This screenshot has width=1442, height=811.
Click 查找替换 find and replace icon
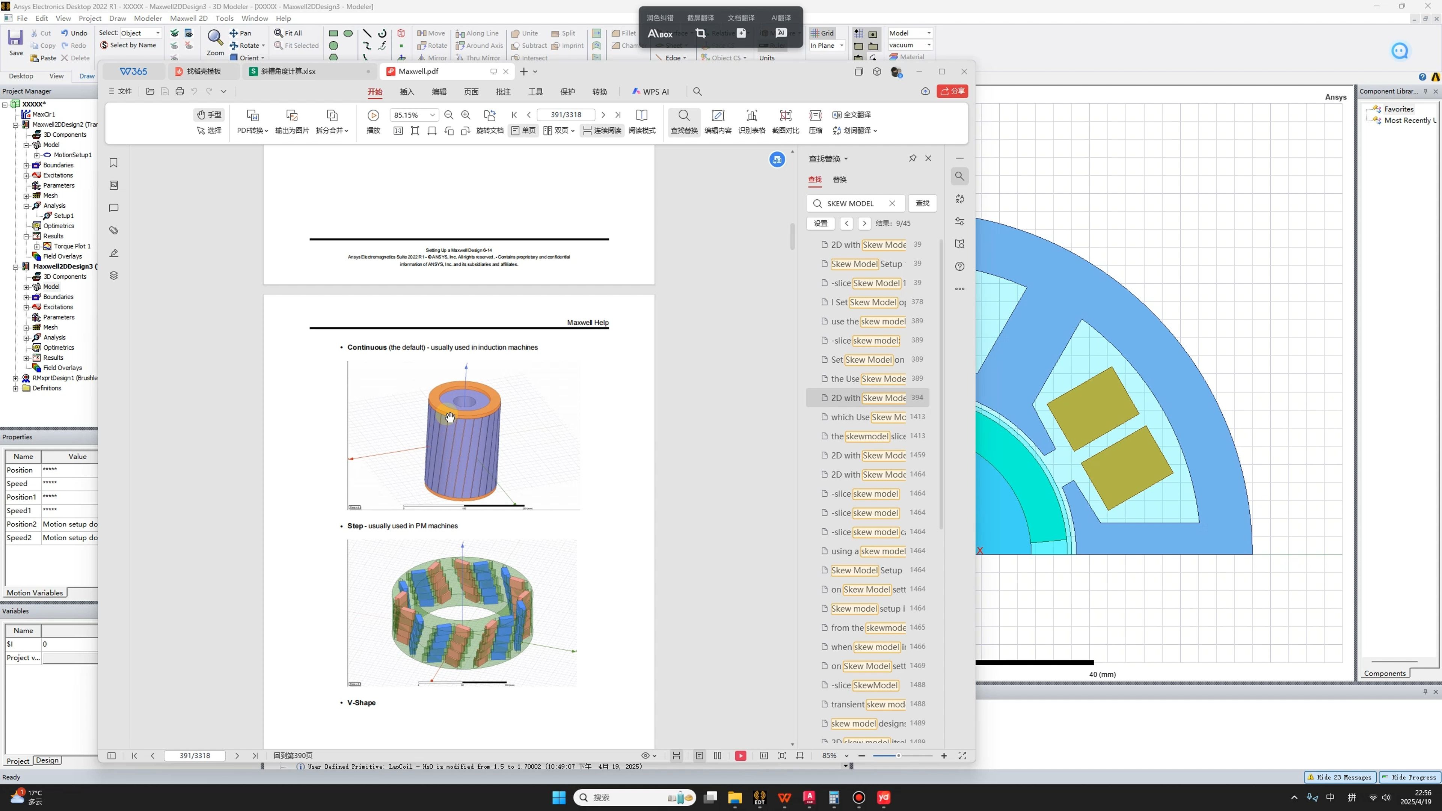[684, 121]
